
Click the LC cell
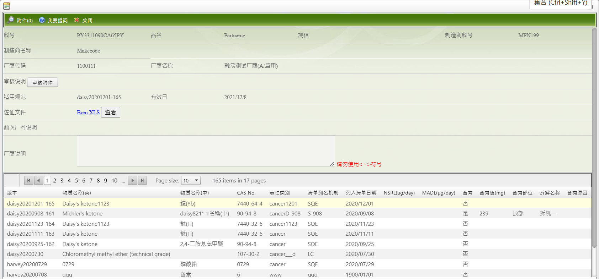pos(311,254)
